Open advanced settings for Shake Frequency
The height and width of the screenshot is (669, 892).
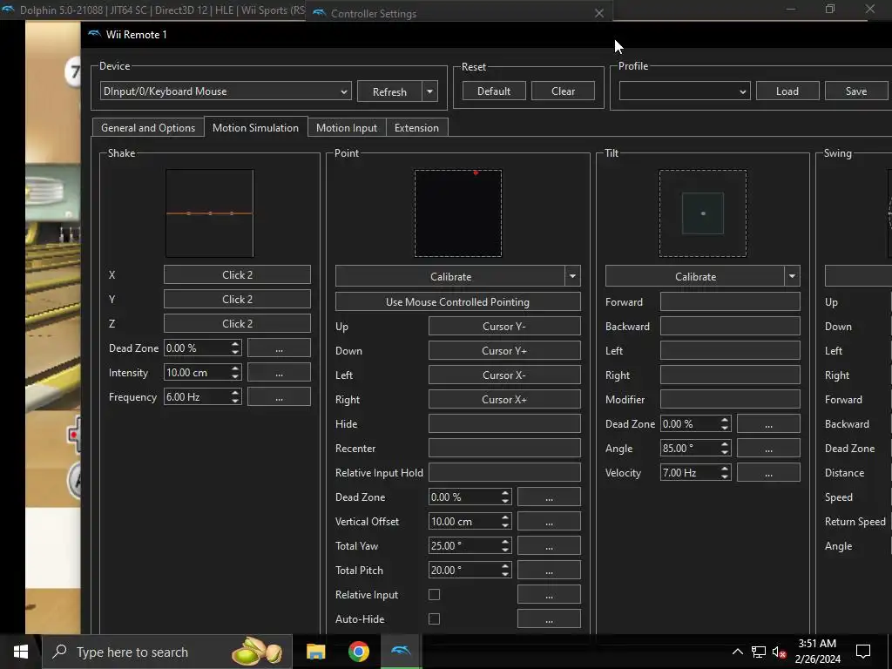[279, 397]
